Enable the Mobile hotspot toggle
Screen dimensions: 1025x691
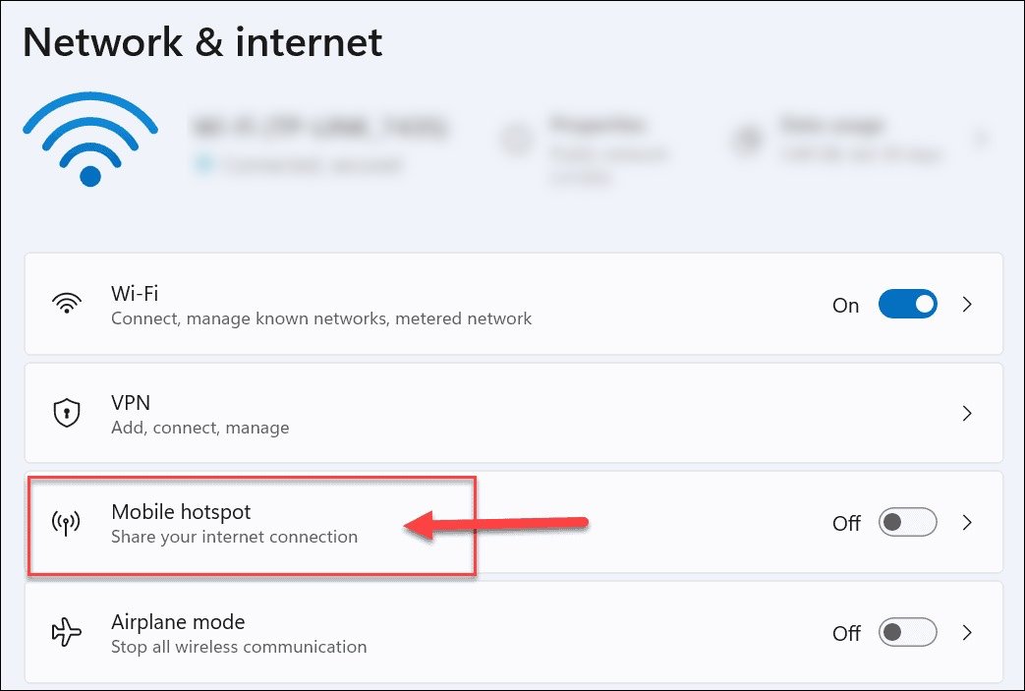pyautogui.click(x=907, y=522)
